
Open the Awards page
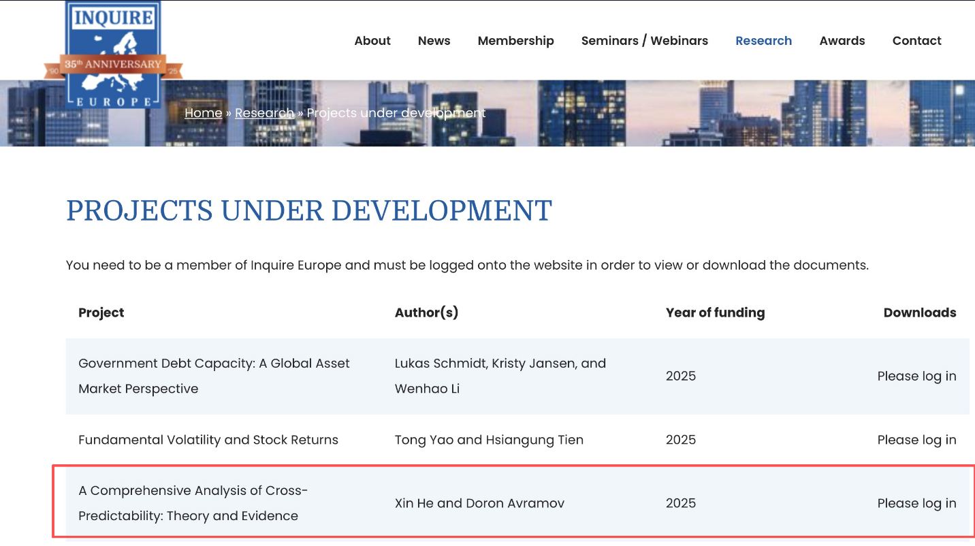pyautogui.click(x=842, y=41)
